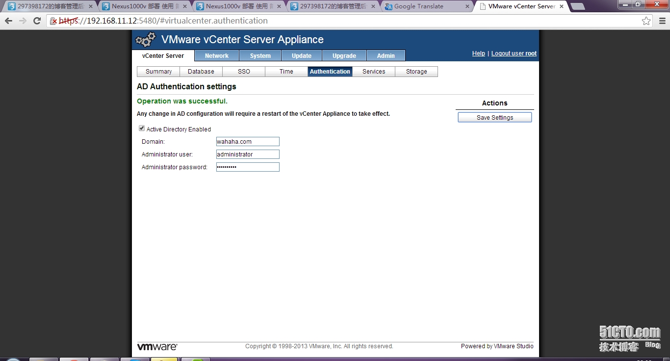Viewport: 670px width, 361px height.
Task: Click the insecure HTTPS warning icon
Action: coord(54,21)
